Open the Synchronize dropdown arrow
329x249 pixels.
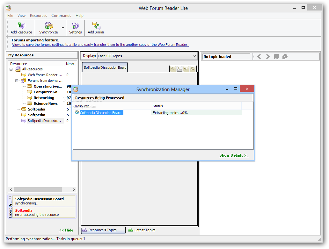click(x=63, y=28)
